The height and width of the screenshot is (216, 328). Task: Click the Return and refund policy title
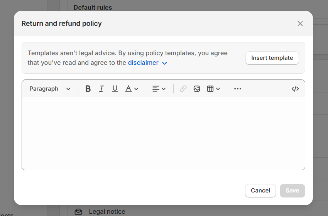61,24
